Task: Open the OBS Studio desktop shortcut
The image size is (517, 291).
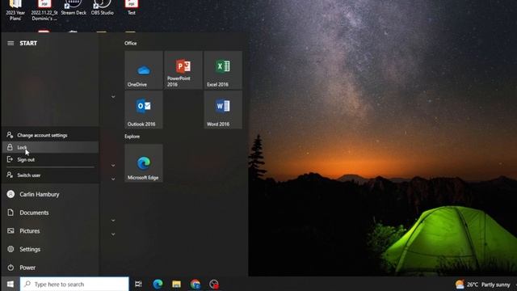Action: pyautogui.click(x=103, y=8)
